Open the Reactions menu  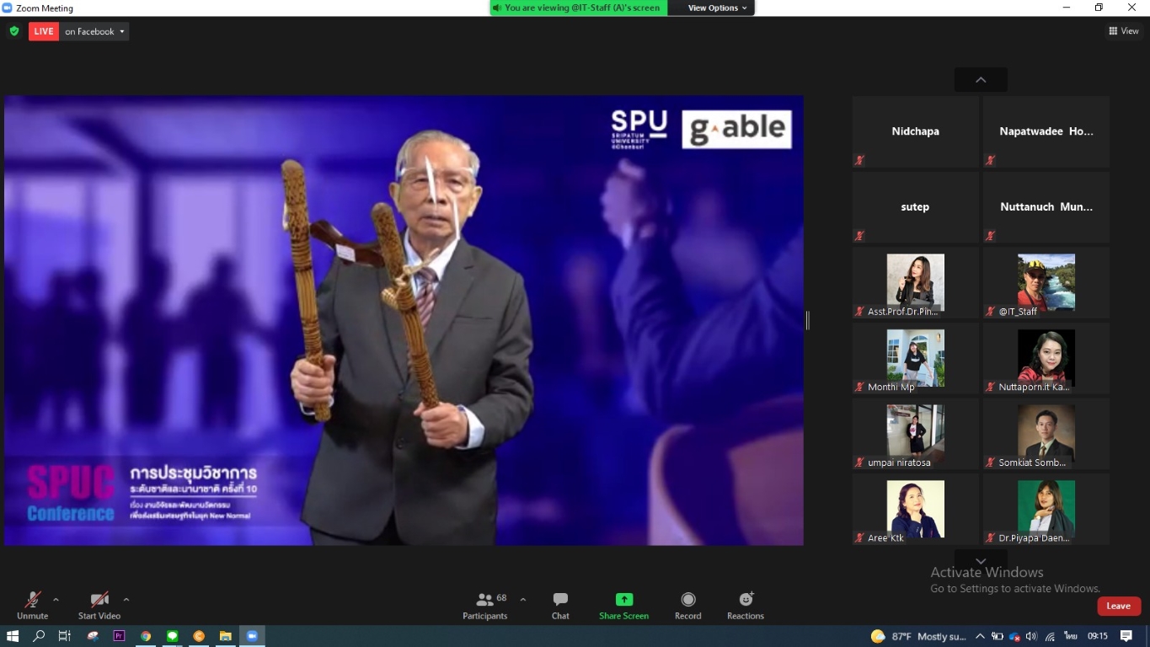745,605
